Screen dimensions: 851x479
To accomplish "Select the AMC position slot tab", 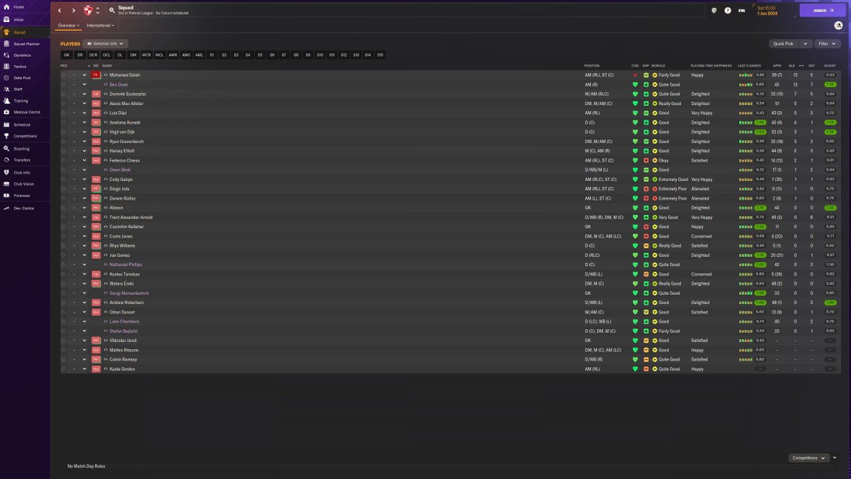I will pyautogui.click(x=186, y=55).
